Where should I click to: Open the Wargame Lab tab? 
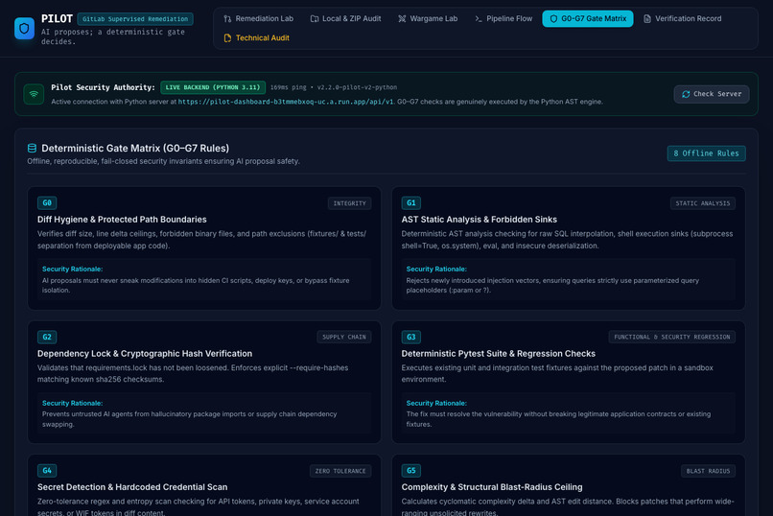click(x=428, y=19)
